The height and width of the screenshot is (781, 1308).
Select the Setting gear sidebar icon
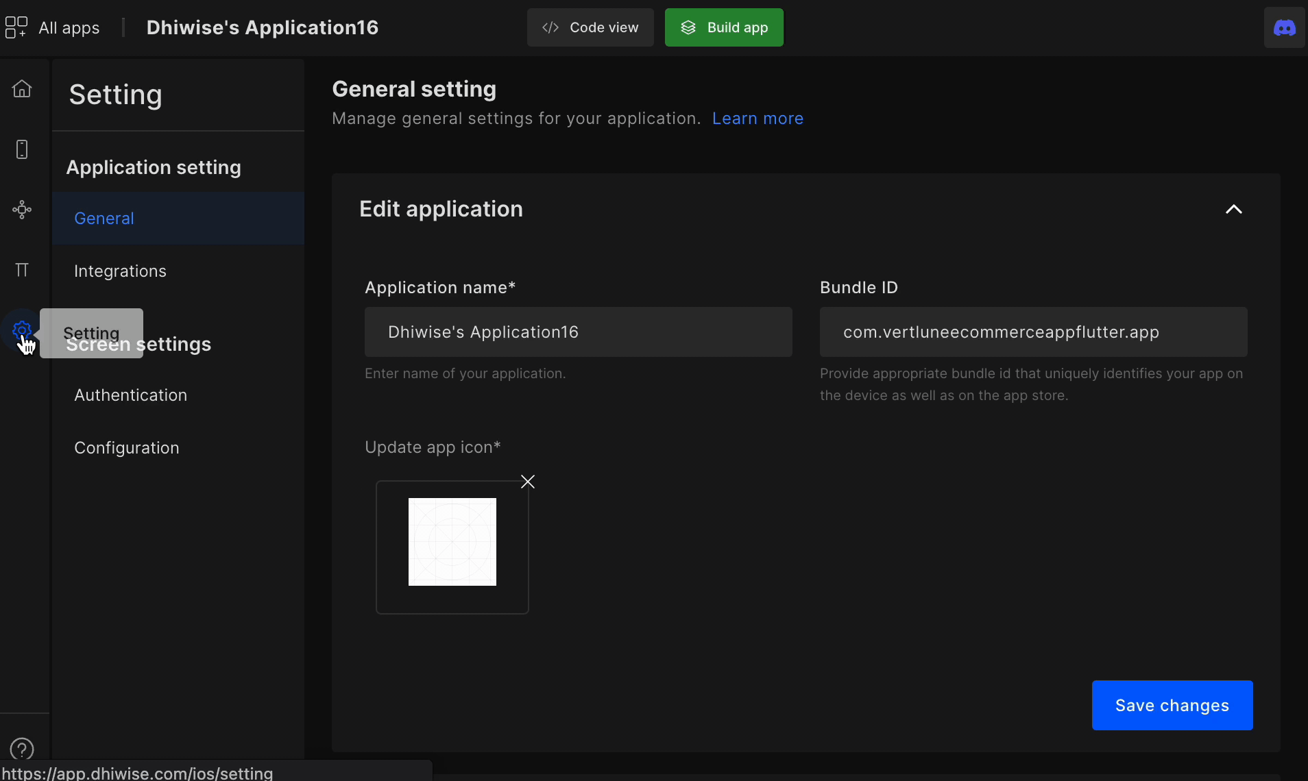tap(22, 330)
